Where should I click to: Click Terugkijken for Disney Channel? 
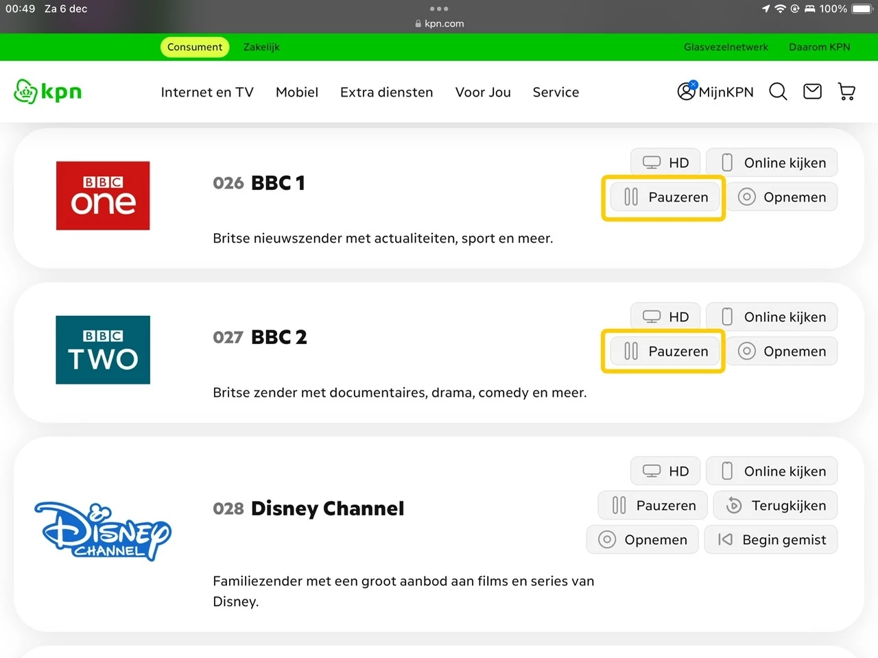(x=775, y=505)
